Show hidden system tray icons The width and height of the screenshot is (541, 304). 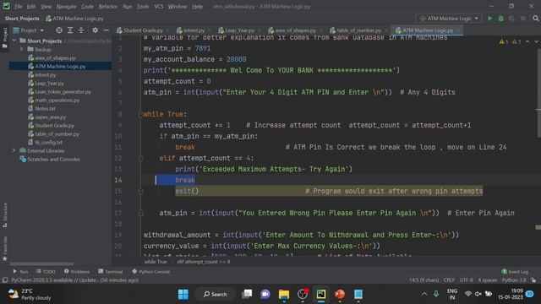[424, 294]
